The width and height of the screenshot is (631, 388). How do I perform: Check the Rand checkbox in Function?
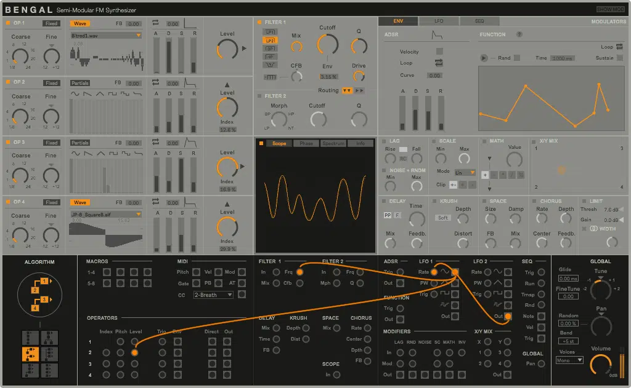(x=517, y=58)
